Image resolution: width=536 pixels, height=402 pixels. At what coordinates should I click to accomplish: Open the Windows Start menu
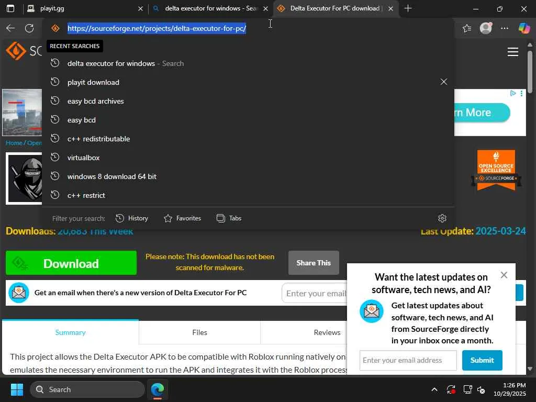(17, 389)
